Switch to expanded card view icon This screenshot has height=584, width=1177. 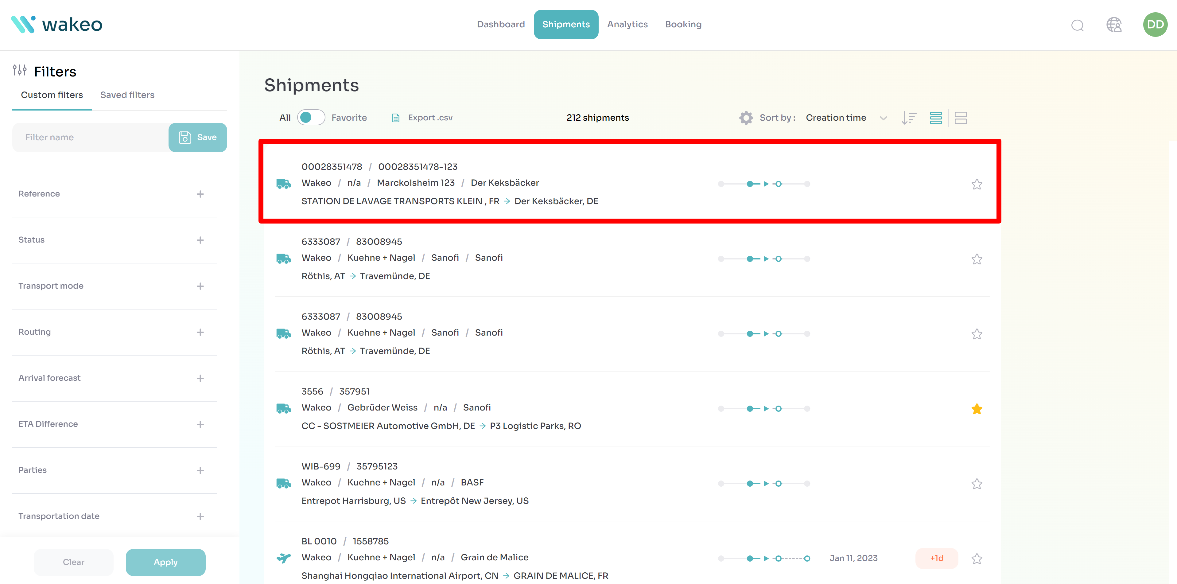point(961,118)
